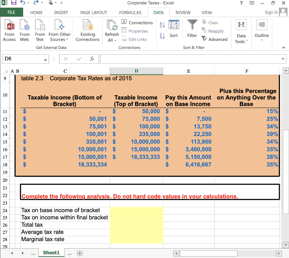The image size is (289, 258).
Task: Show hidden sheets left ellipsis
Action: point(33,254)
